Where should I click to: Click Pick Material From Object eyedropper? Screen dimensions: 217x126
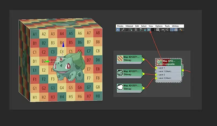point(123,30)
